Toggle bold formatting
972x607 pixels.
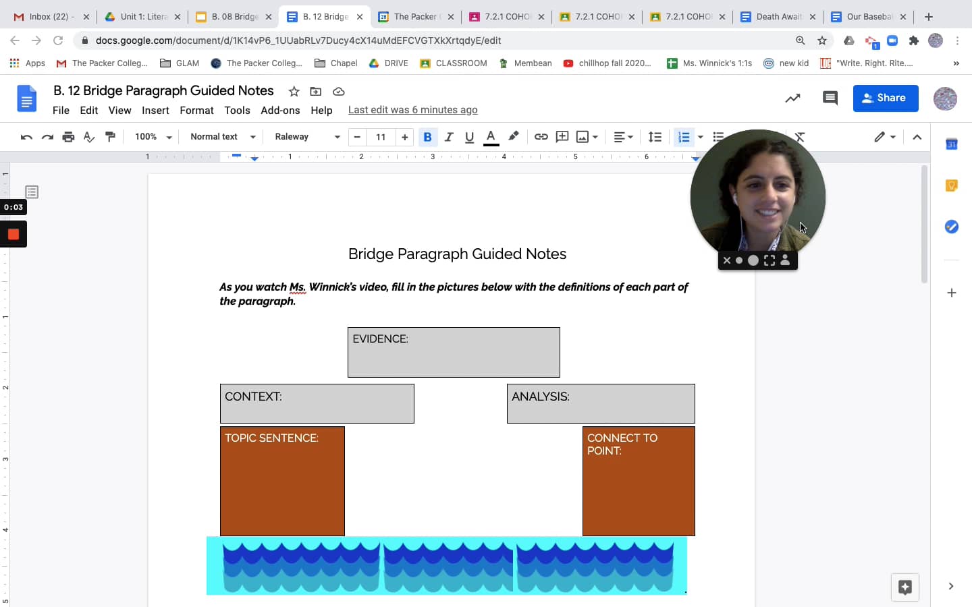[427, 137]
